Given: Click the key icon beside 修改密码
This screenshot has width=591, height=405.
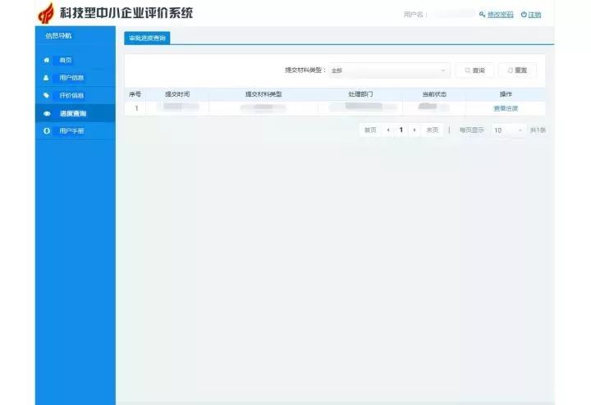Looking at the screenshot, I should pos(482,15).
